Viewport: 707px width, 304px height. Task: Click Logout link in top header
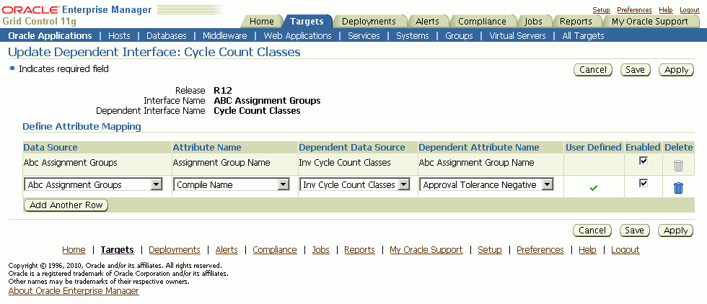tap(690, 10)
